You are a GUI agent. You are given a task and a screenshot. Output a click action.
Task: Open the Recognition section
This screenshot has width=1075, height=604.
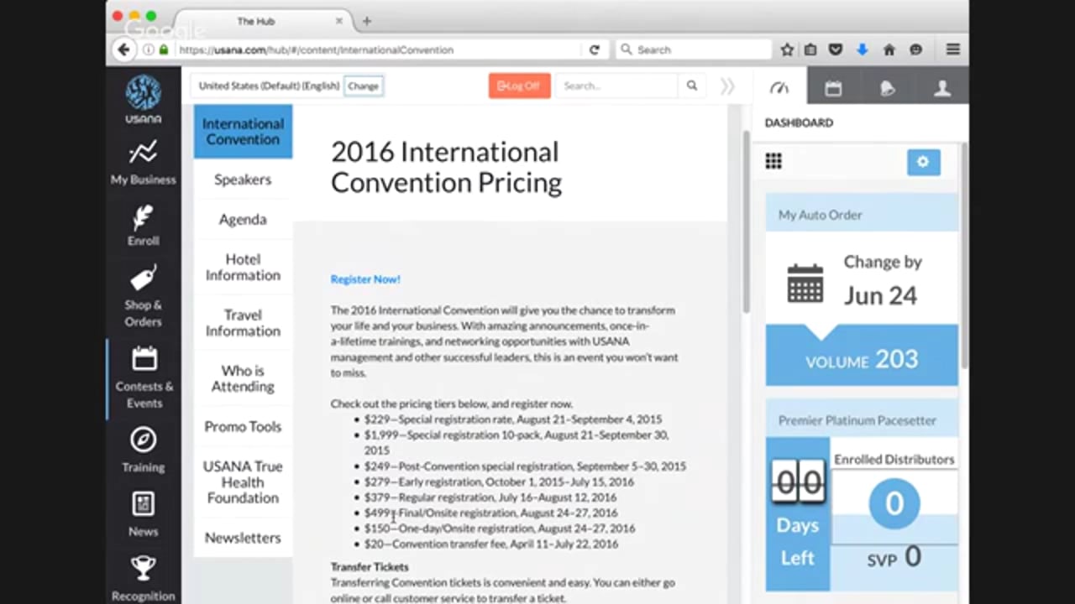144,579
